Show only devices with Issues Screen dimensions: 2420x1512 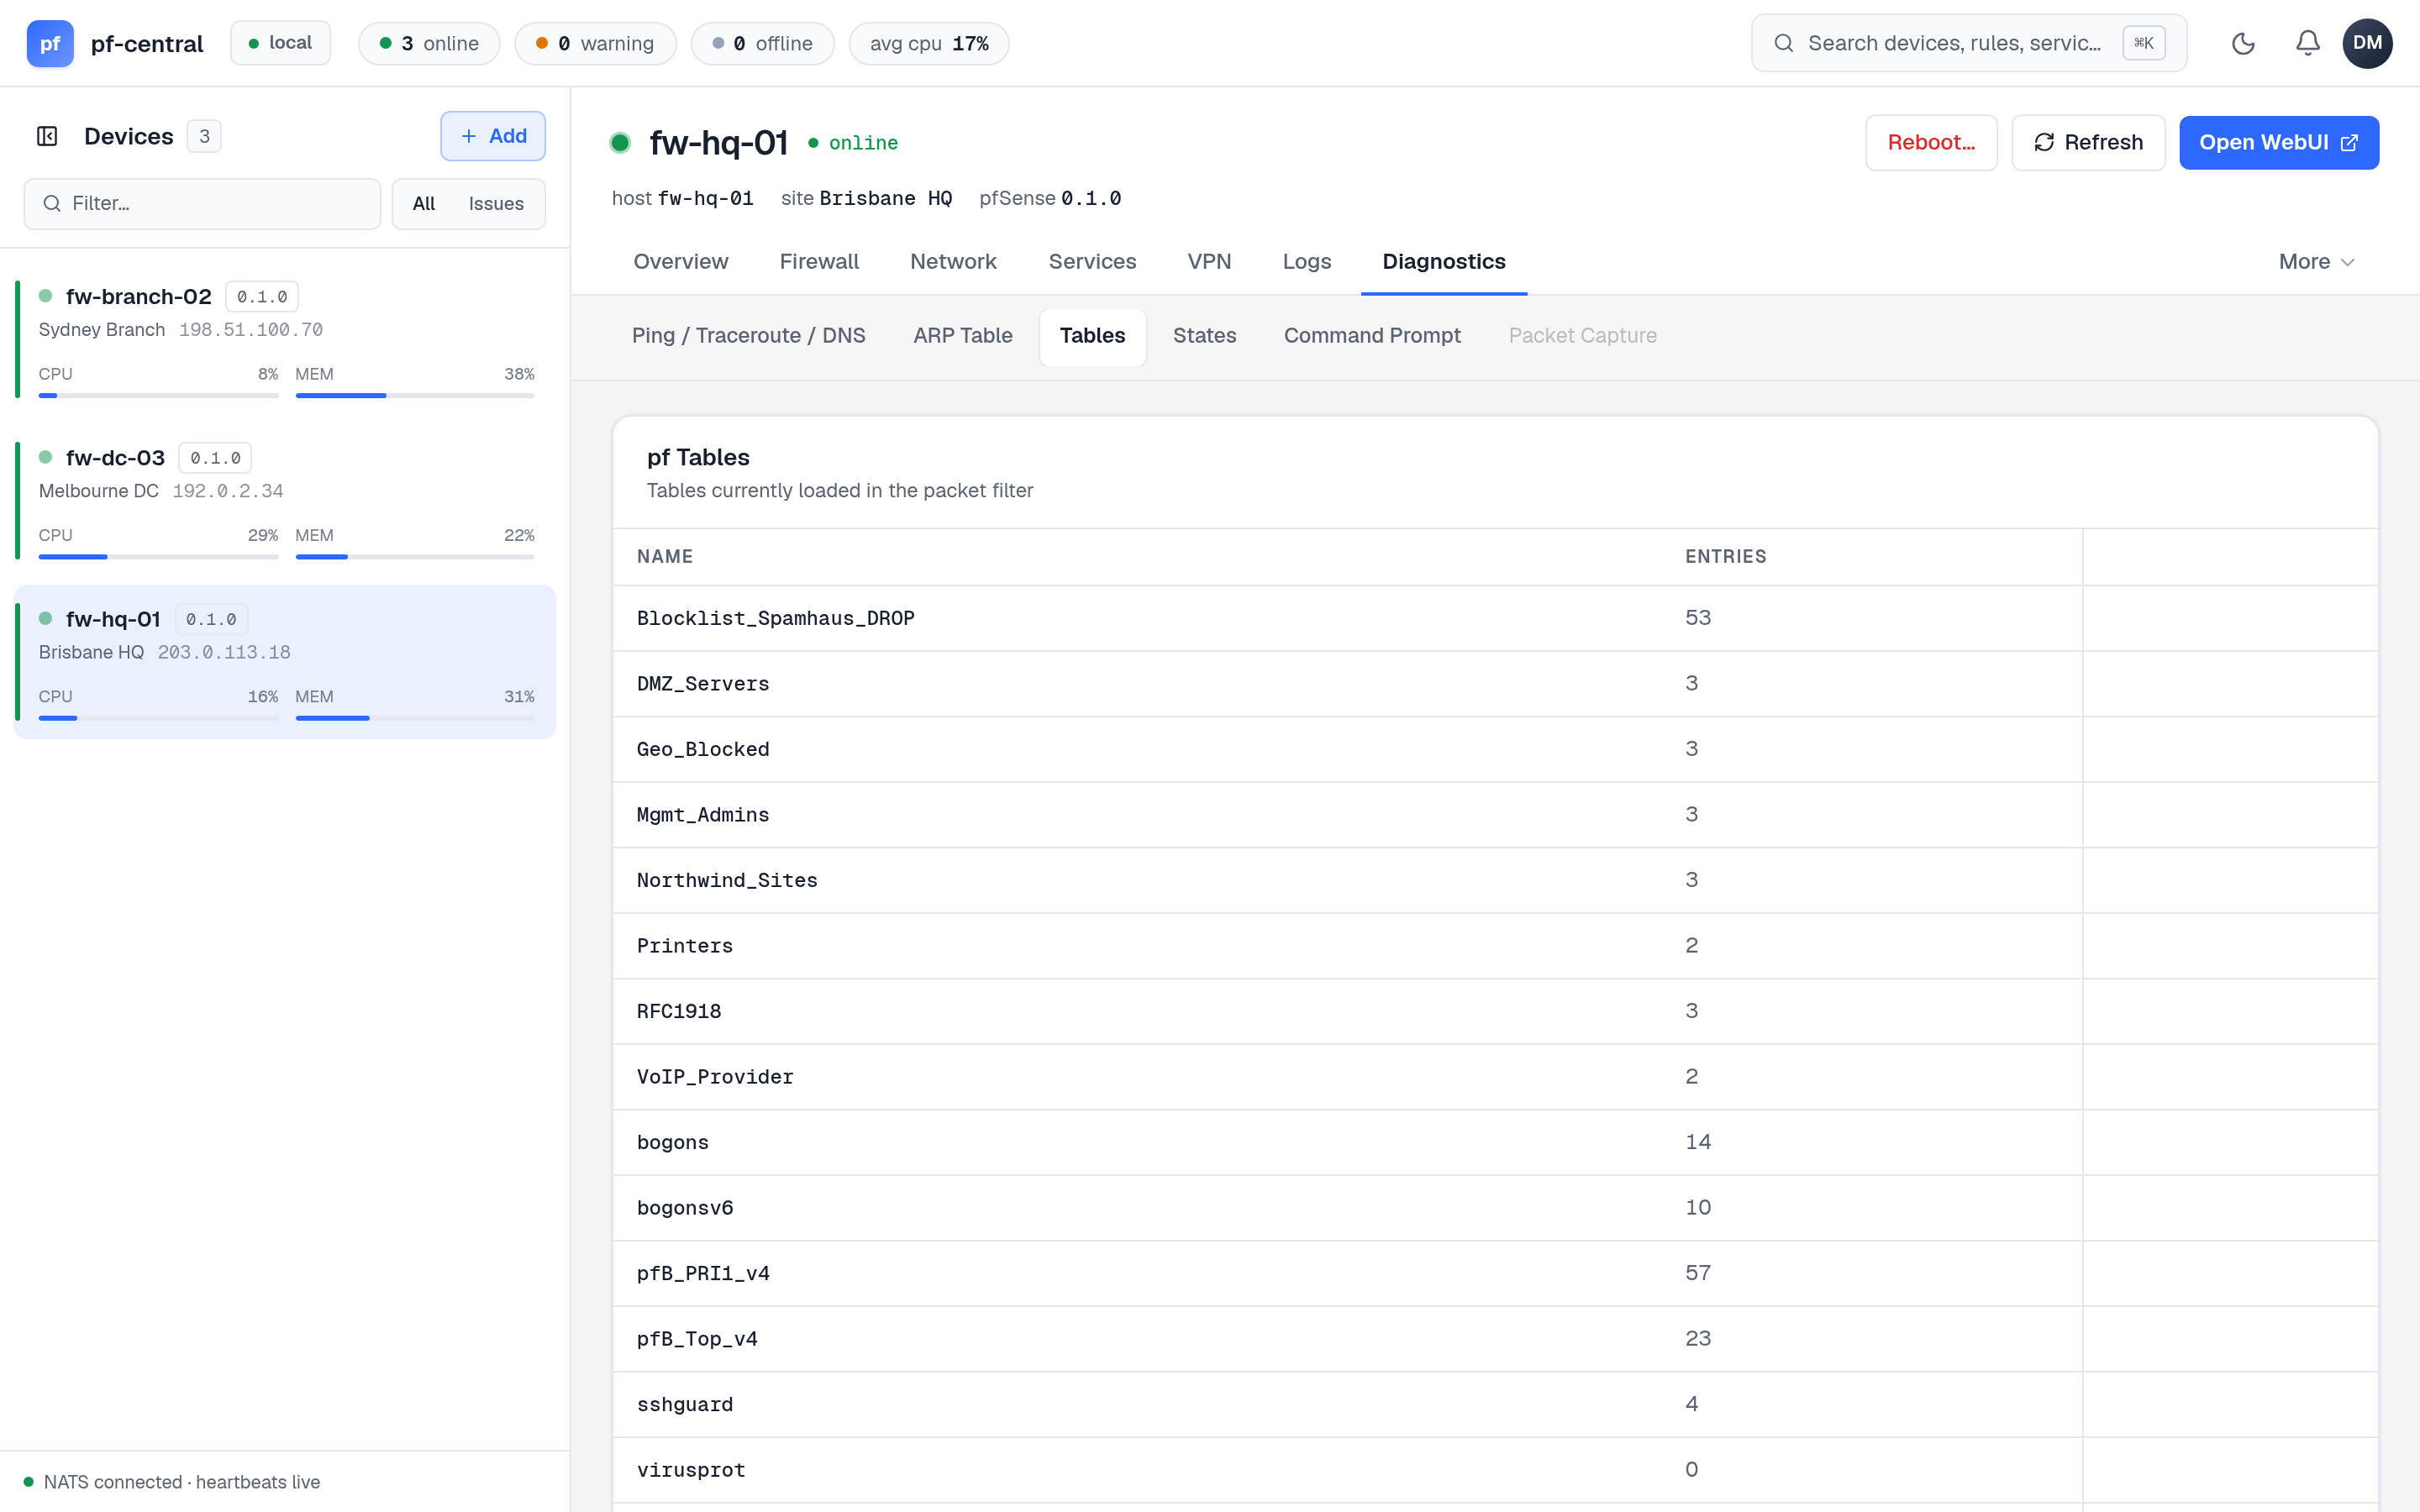coord(496,204)
